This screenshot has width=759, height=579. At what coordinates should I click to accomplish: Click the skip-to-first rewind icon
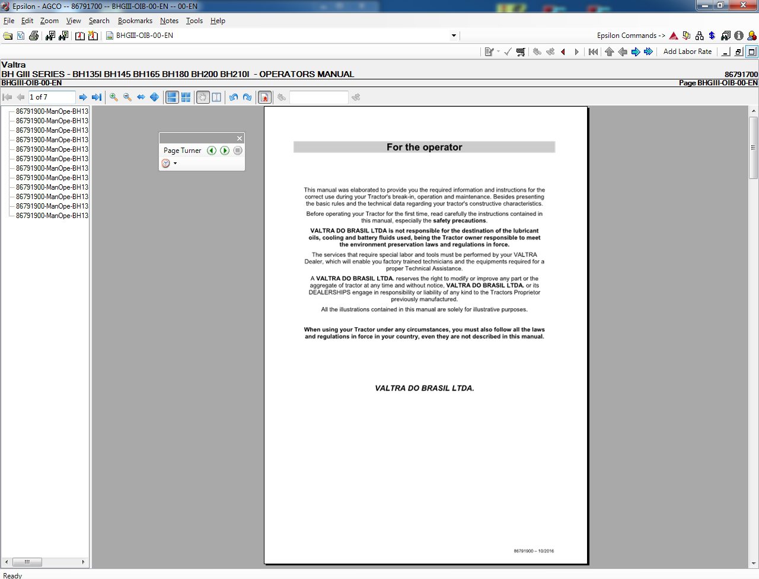tap(593, 52)
